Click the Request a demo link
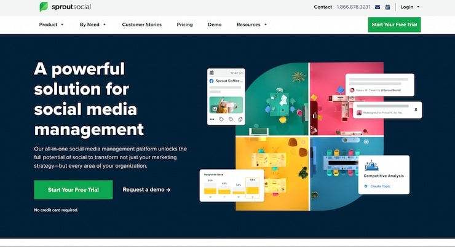The image size is (455, 247). 146,190
